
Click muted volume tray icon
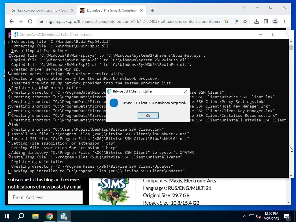pos(258,216)
